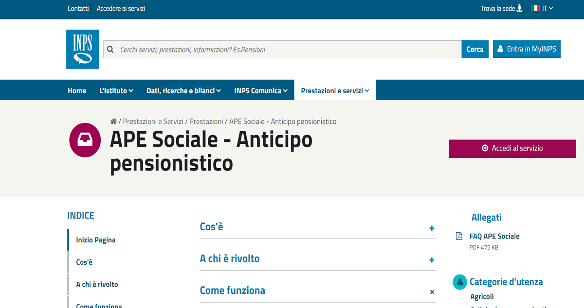Open Dati, ricerche e bilanci menu

[184, 91]
